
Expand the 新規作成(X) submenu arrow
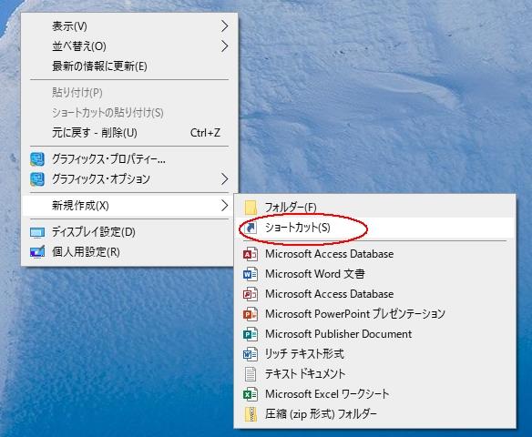click(224, 206)
